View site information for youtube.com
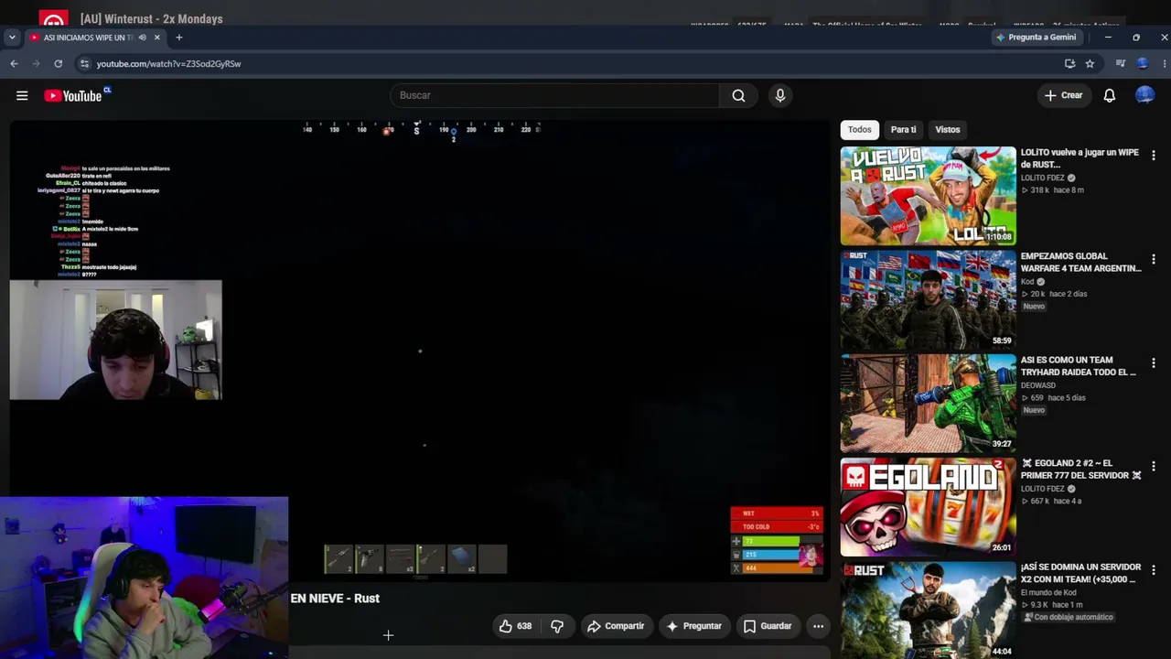 coord(84,63)
